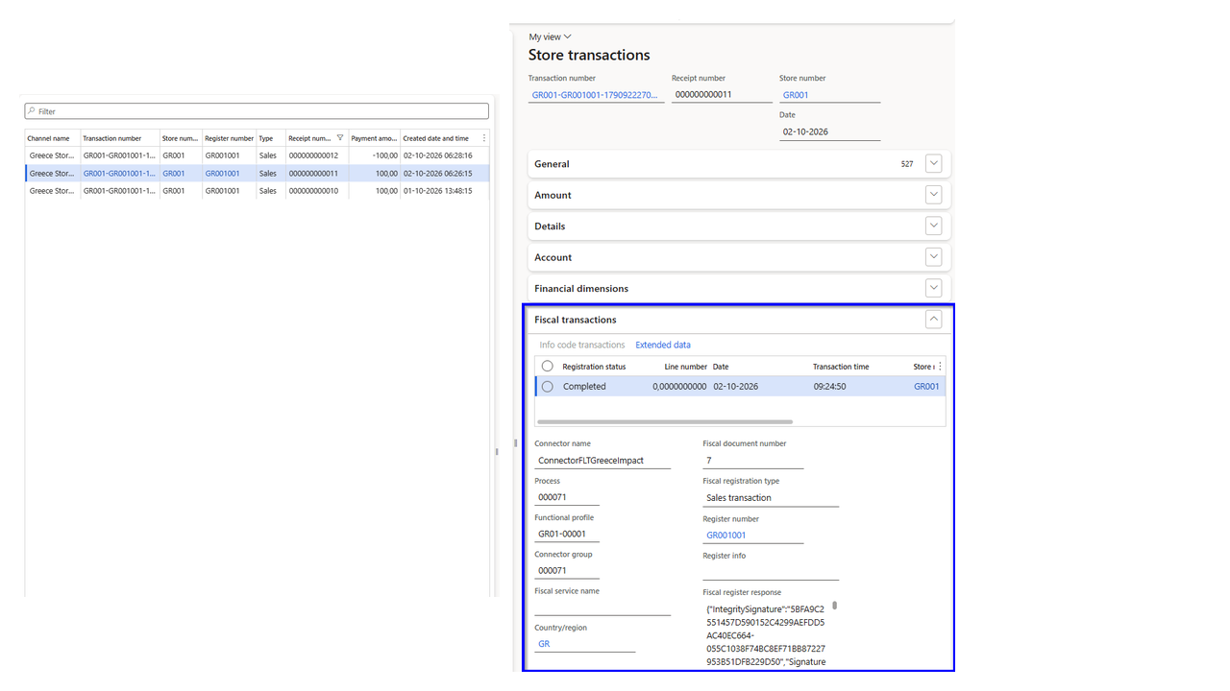
Task: Expand the General fast tab
Action: coord(934,164)
